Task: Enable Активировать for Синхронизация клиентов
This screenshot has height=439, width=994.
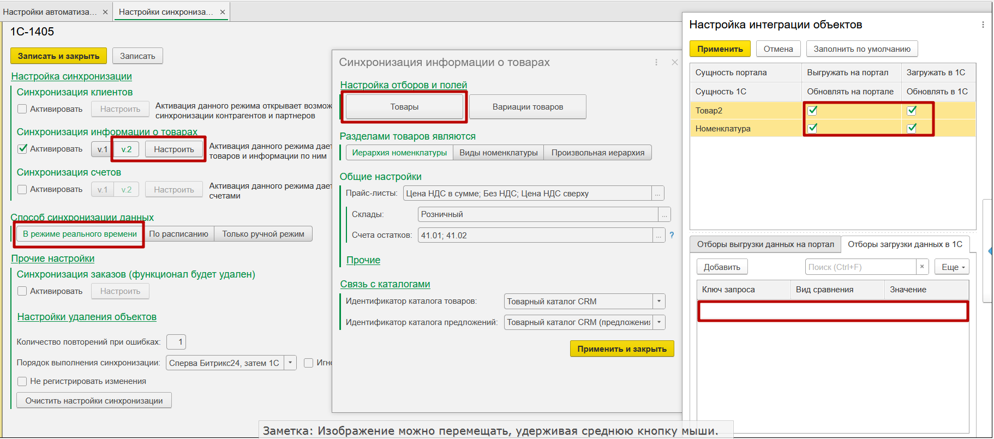Action: point(22,109)
